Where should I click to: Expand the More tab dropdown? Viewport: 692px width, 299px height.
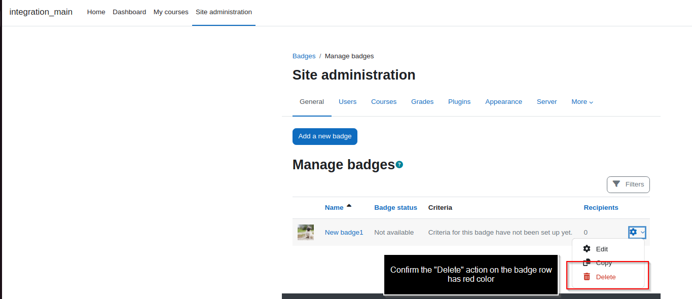(582, 102)
